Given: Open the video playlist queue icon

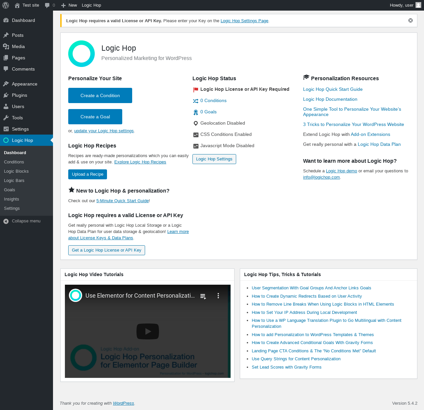Looking at the screenshot, I should click(x=203, y=296).
